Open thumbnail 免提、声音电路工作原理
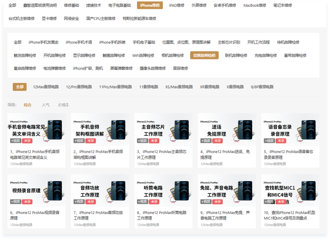Screen dimensions: 330x240 (x=227, y=191)
